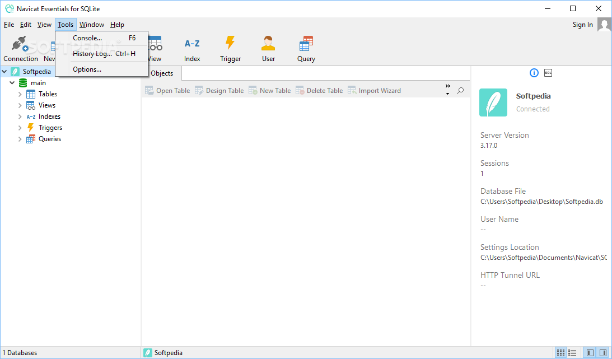Expand the Triggers tree node
The width and height of the screenshot is (612, 359).
[x=20, y=128]
